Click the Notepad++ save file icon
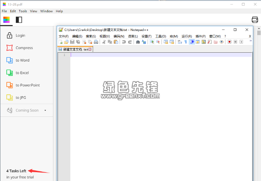Viewport: 261px width, 181px height. 72,42
